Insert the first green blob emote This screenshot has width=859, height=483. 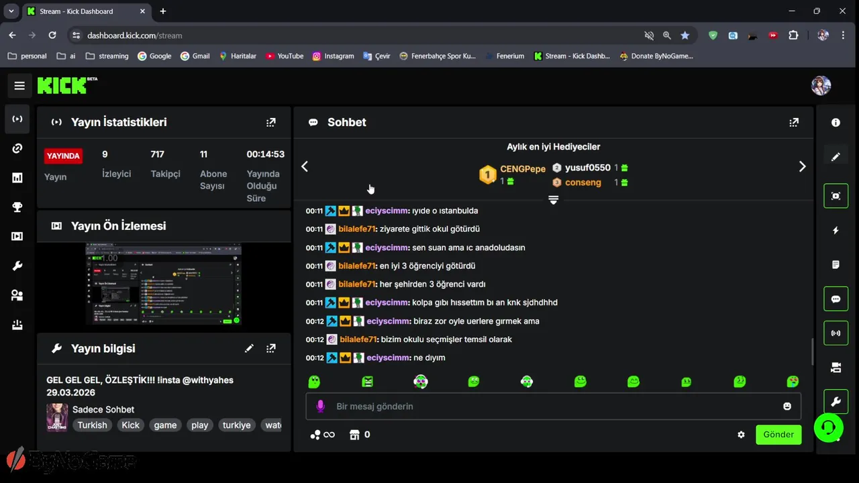[314, 382]
